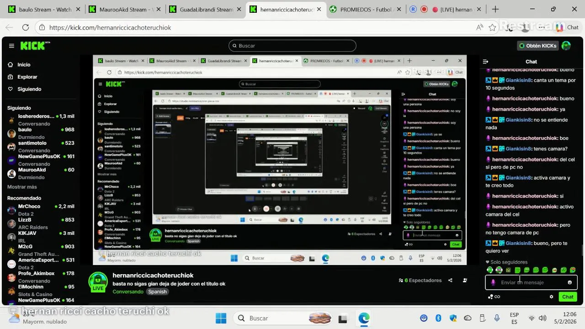
Task: Switch to the [LIVE] hernan Restream tab
Action: (446, 9)
